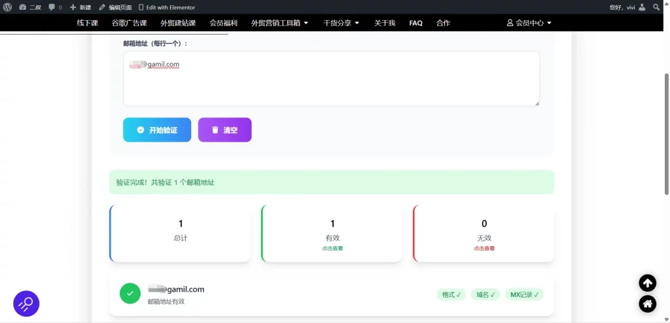Expand the 外贸营销工具箱 dropdown menu
This screenshot has width=670, height=323.
[x=279, y=23]
